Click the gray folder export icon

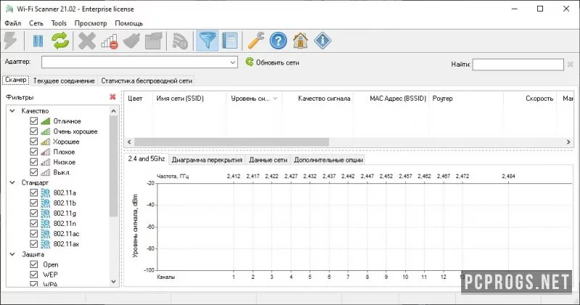[154, 41]
